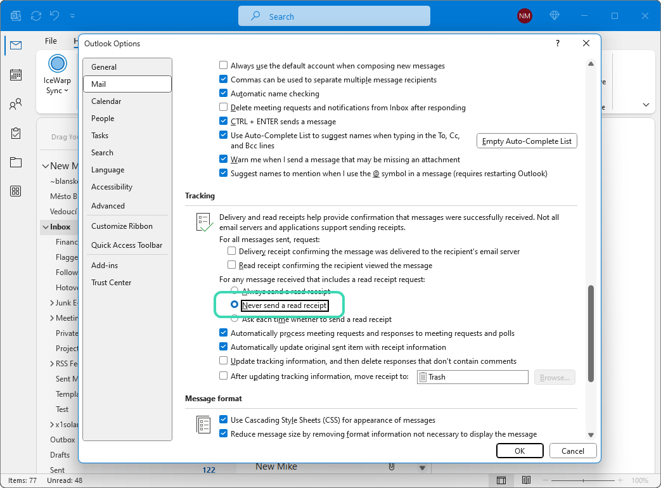The height and width of the screenshot is (488, 661).
Task: Switch to Advanced options category
Action: [108, 206]
